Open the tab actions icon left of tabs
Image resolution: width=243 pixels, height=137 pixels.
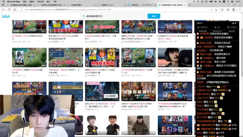(x=3, y=5)
